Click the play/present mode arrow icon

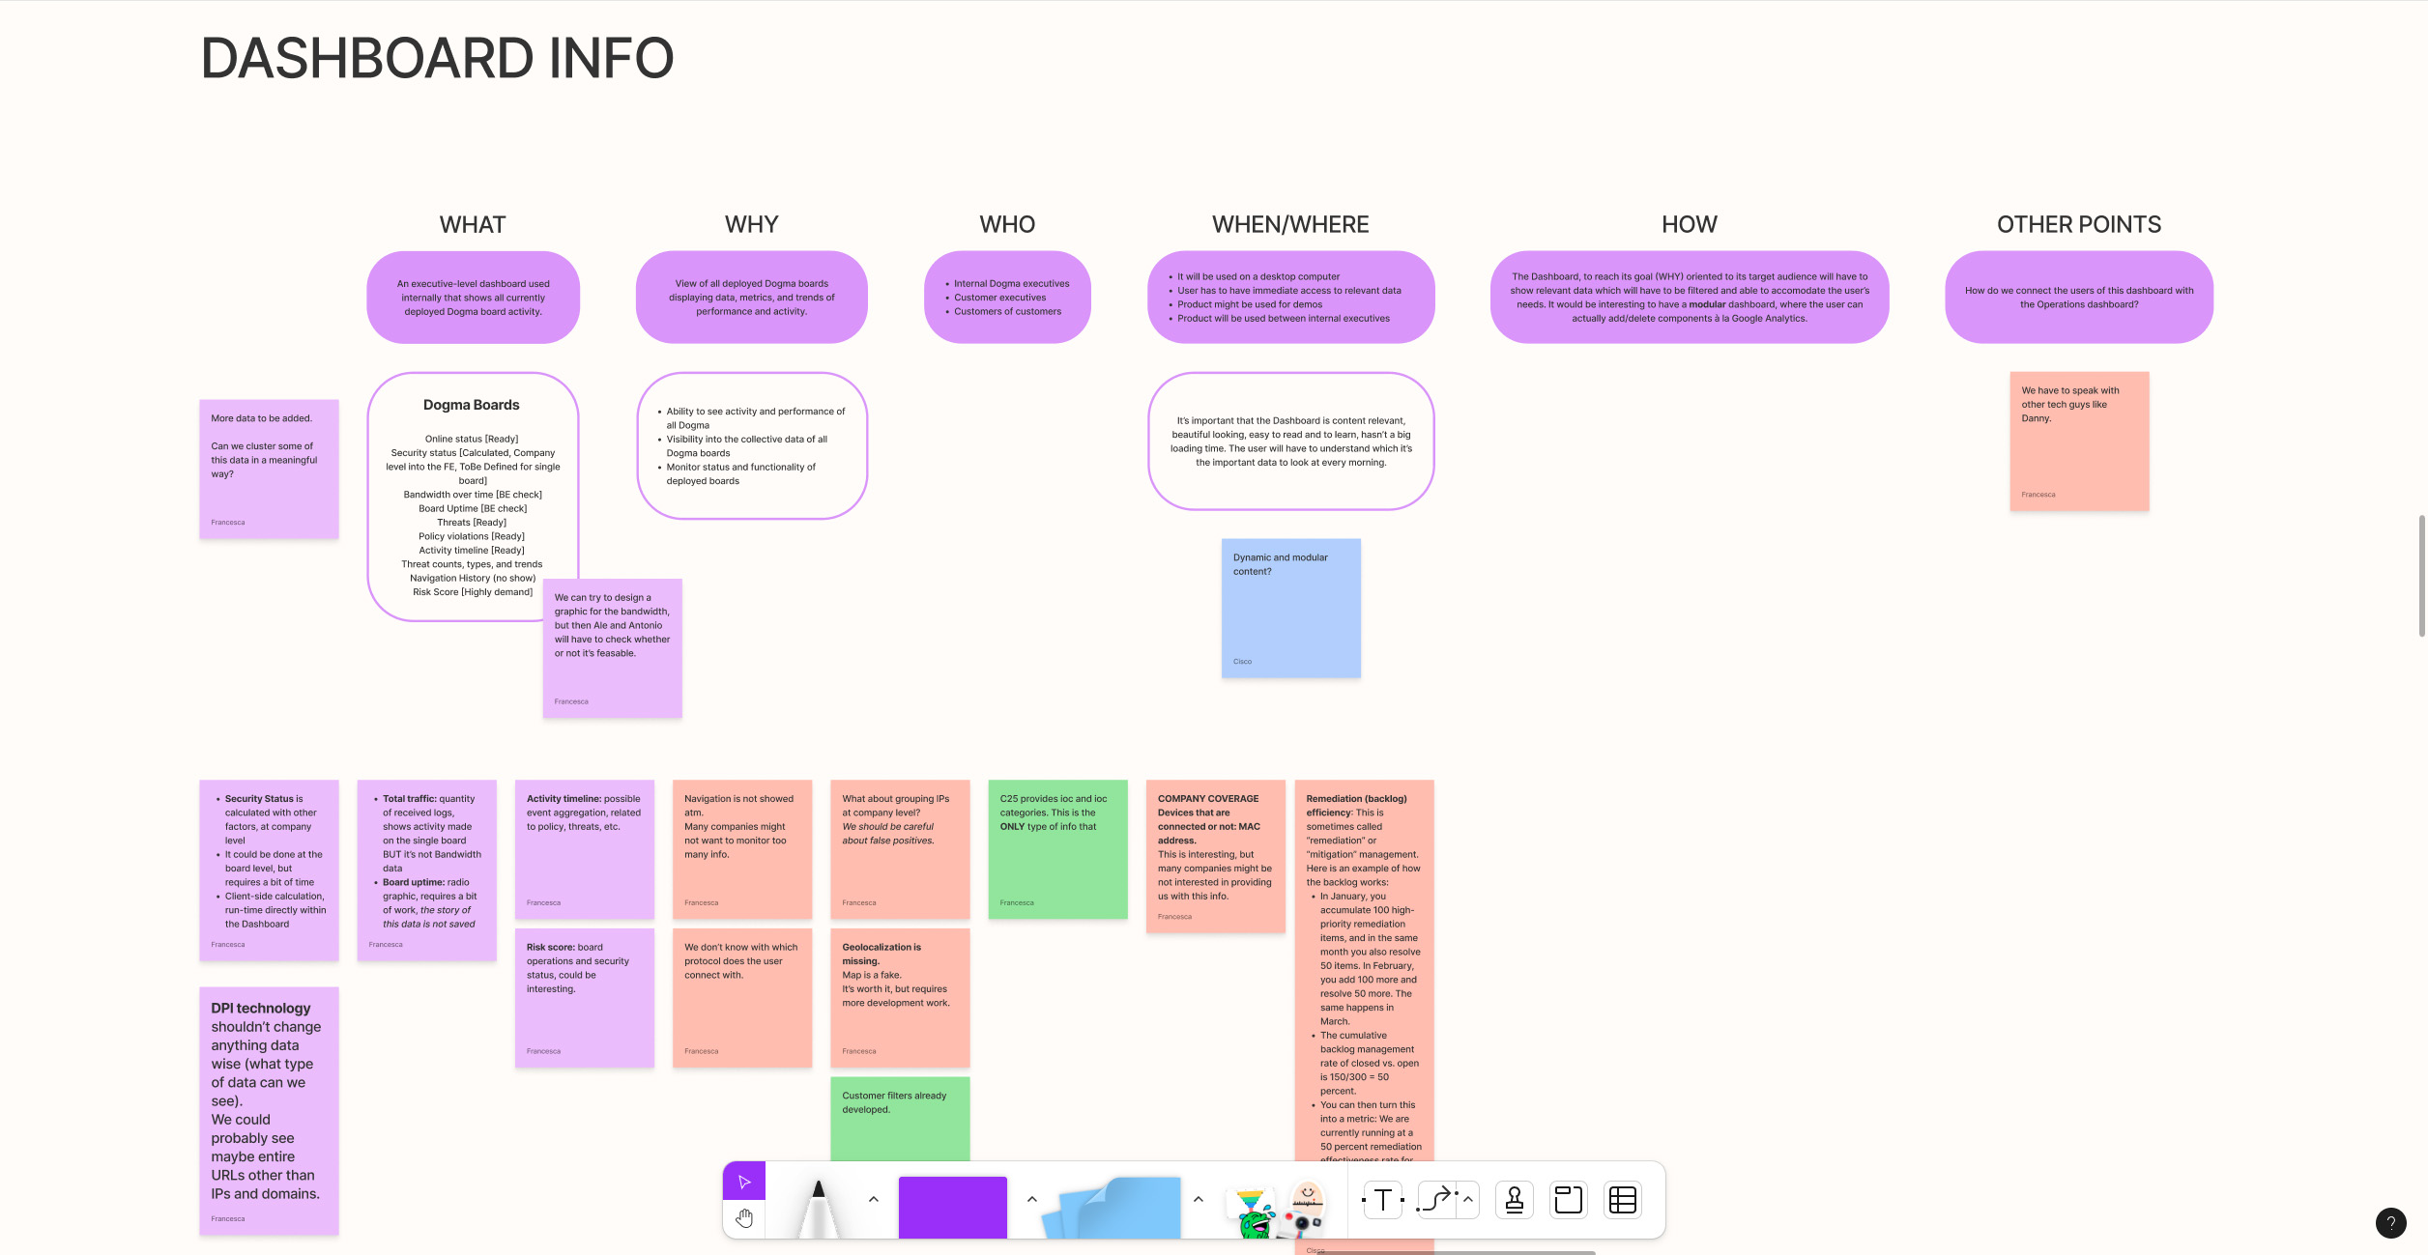[742, 1182]
